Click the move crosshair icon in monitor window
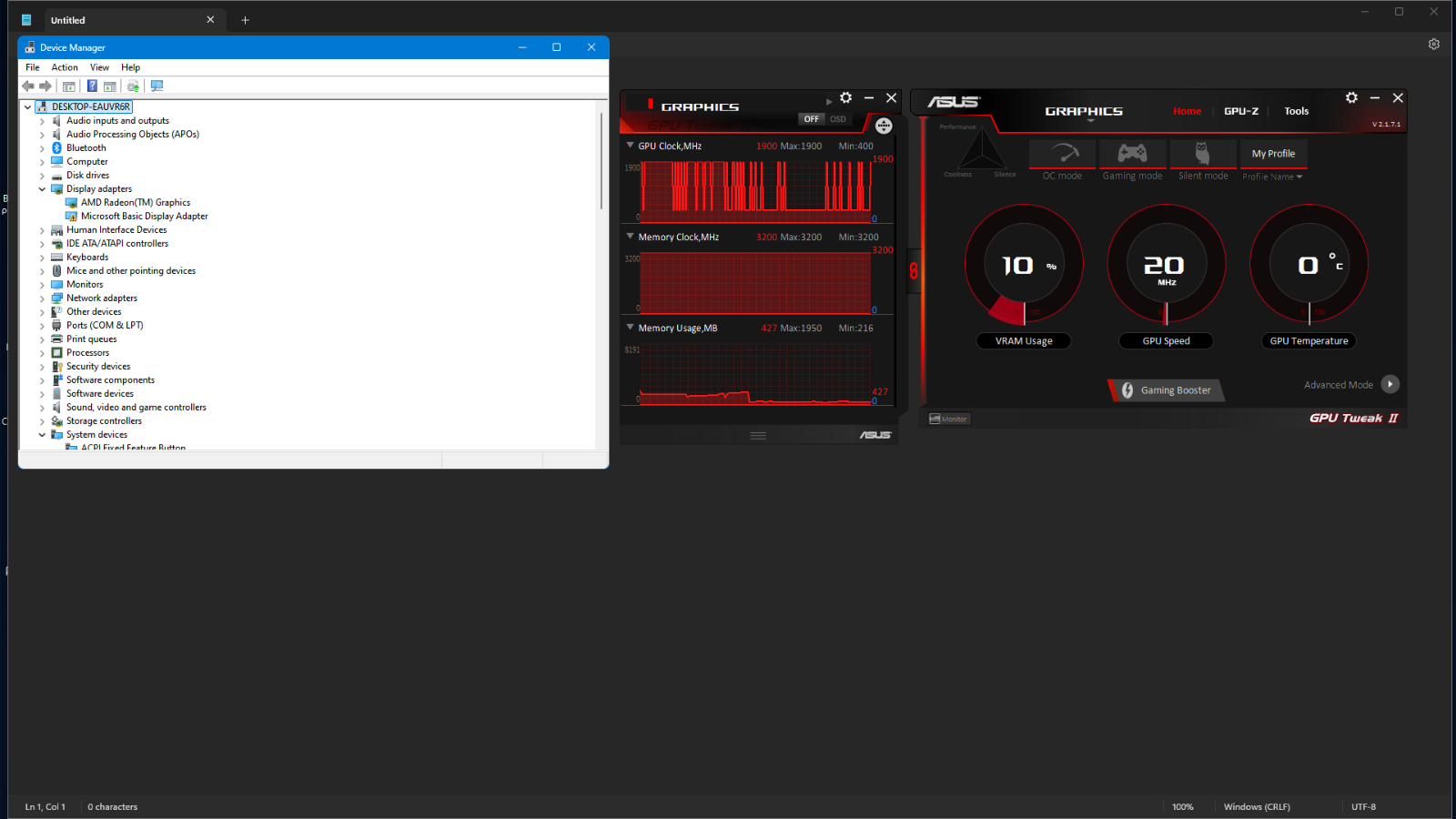 884,126
